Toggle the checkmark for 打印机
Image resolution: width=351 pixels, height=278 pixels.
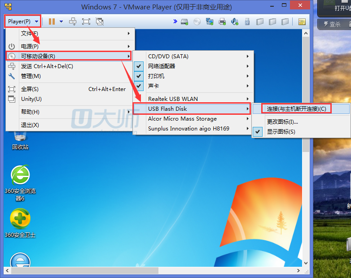click(x=139, y=76)
